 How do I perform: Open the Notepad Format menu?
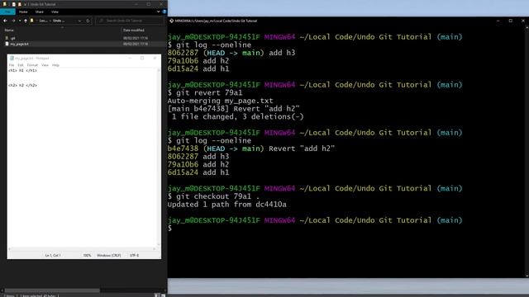tap(32, 65)
